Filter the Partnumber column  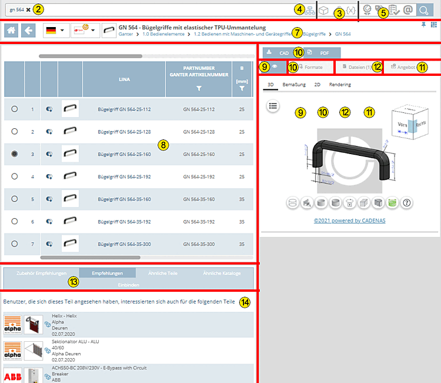point(199,88)
